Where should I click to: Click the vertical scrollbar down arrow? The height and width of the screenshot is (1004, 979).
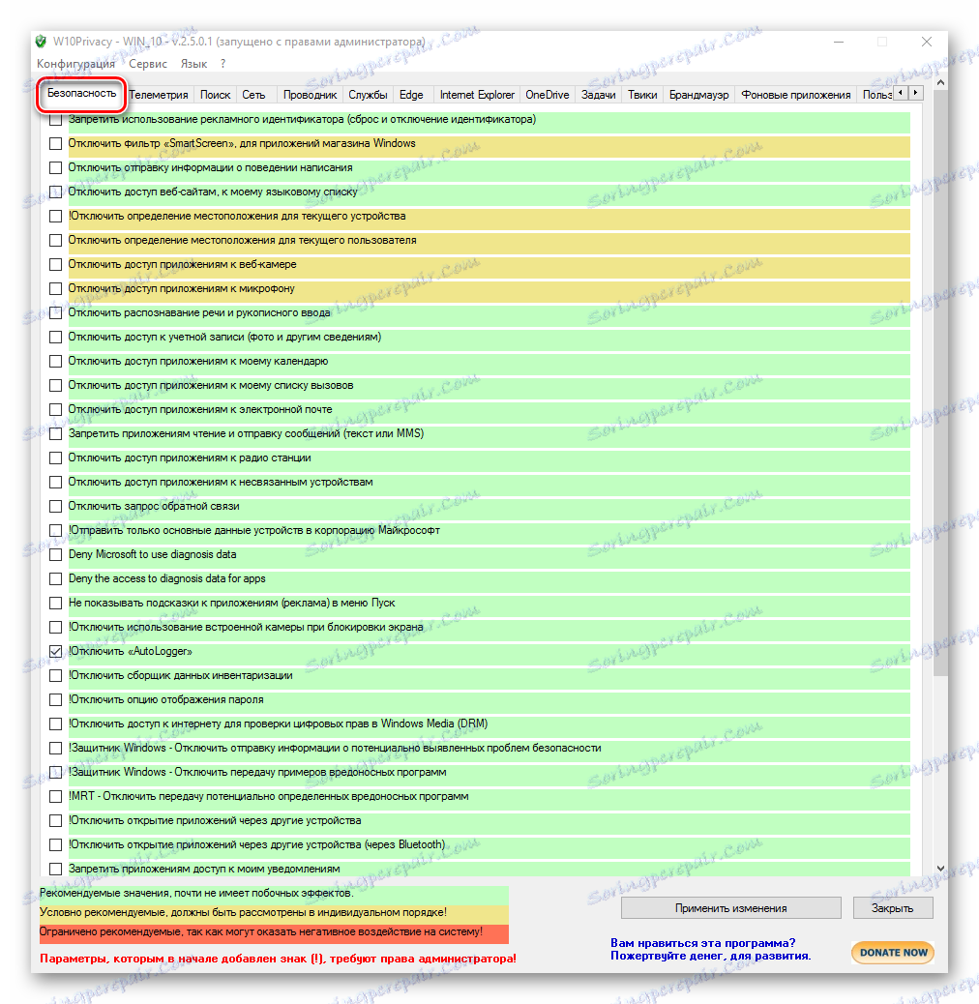pos(938,869)
